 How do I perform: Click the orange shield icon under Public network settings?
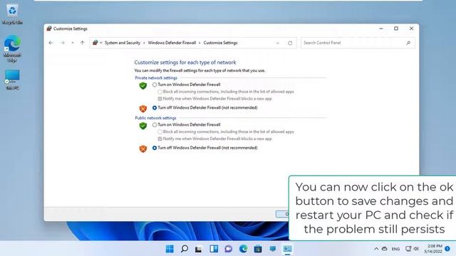pos(142,149)
